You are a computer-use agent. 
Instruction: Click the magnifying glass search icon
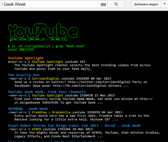click(x=116, y=4)
